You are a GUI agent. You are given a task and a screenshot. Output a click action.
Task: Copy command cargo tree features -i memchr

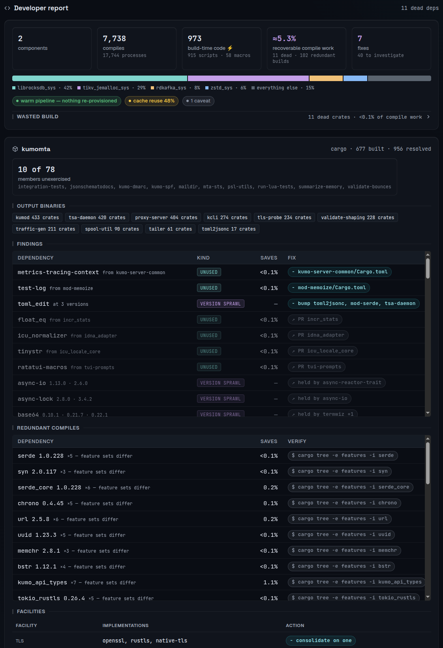click(344, 550)
